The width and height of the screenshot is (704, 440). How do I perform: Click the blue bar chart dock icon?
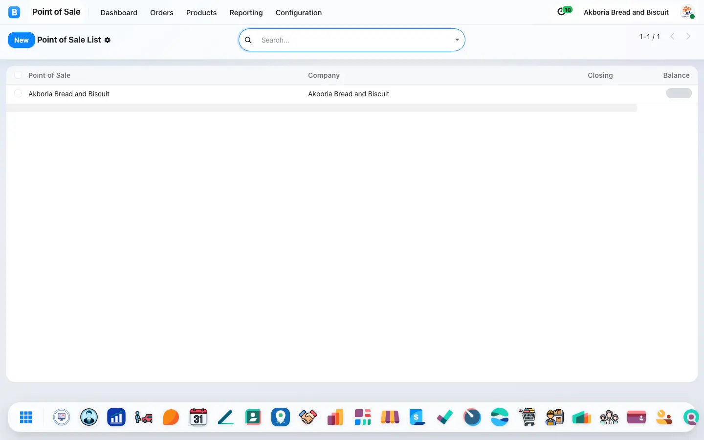coord(116,417)
